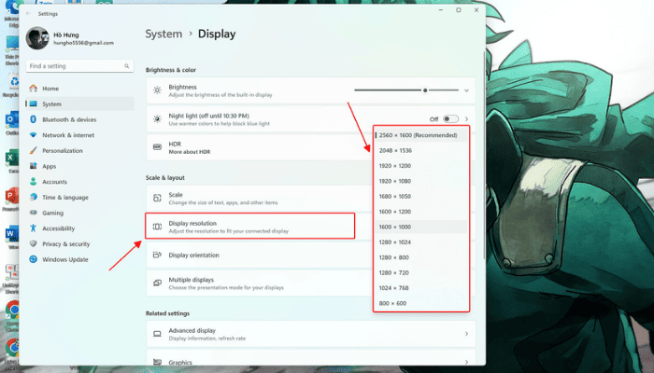
Task: Open Windows Update in sidebar
Action: tap(64, 259)
